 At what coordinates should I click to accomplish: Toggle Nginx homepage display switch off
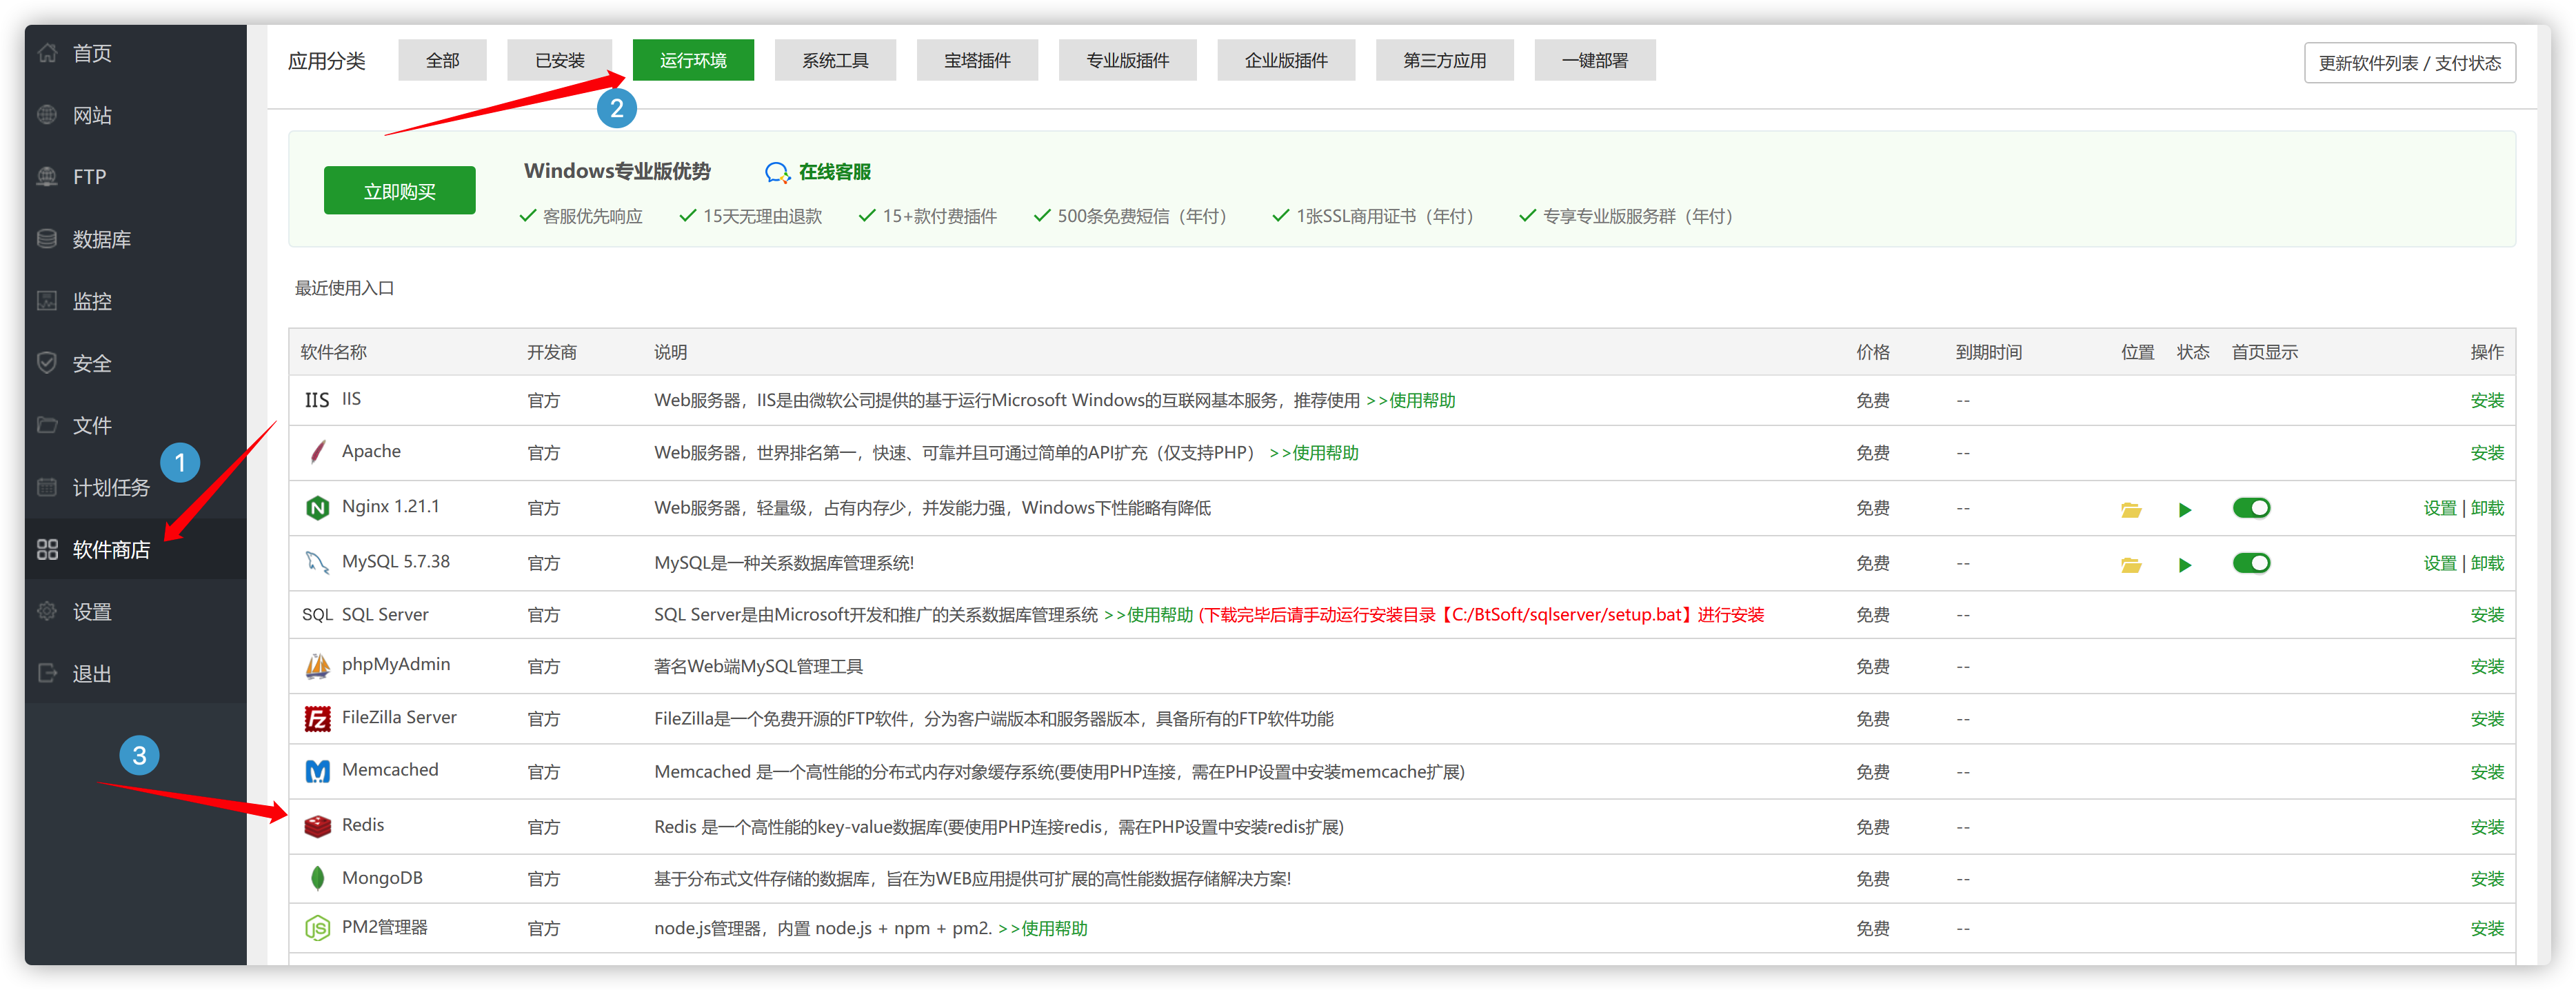(2251, 508)
